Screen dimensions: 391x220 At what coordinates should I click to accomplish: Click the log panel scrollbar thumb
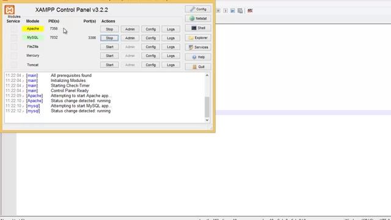coord(207,107)
